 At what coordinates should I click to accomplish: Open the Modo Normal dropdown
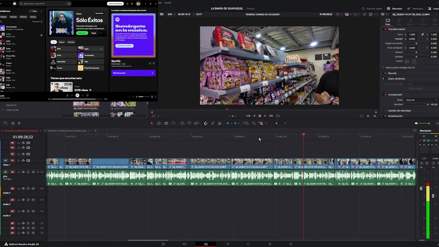click(421, 100)
